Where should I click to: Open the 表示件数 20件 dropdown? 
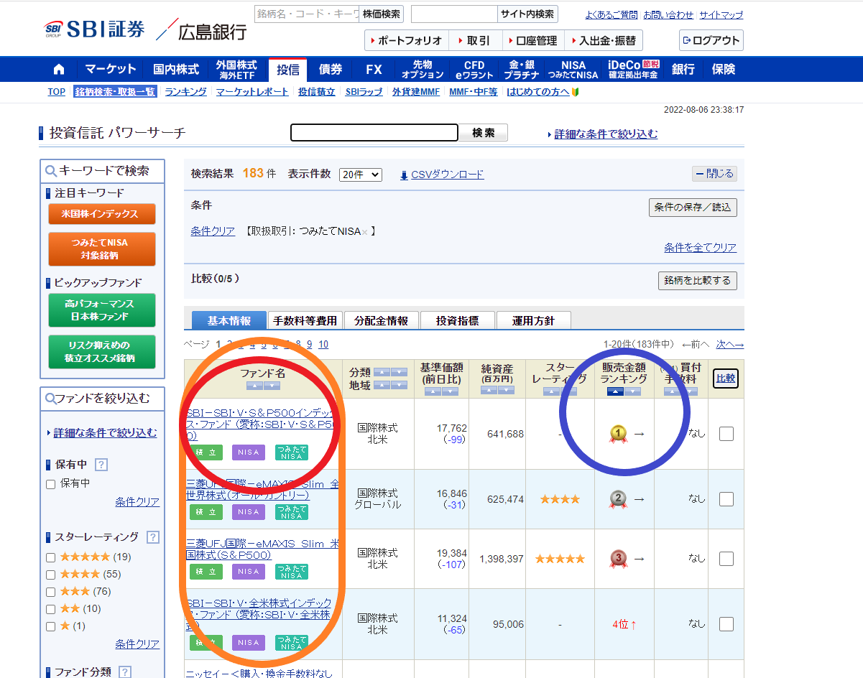tap(361, 175)
